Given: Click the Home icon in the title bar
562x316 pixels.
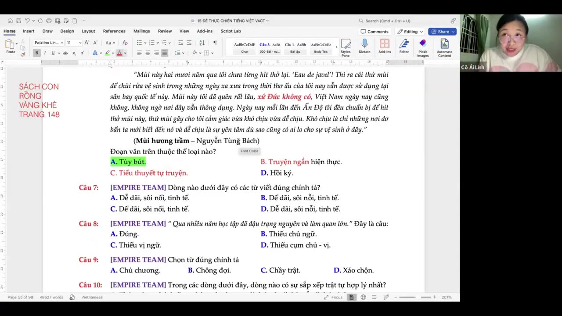Looking at the screenshot, I should click(x=10, y=21).
